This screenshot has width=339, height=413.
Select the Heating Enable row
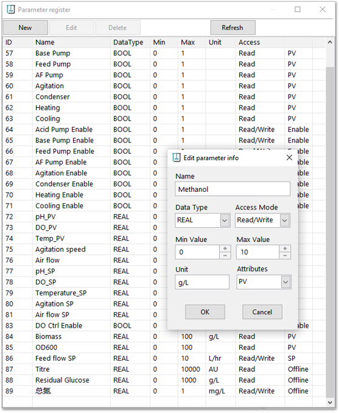pyautogui.click(x=85, y=195)
